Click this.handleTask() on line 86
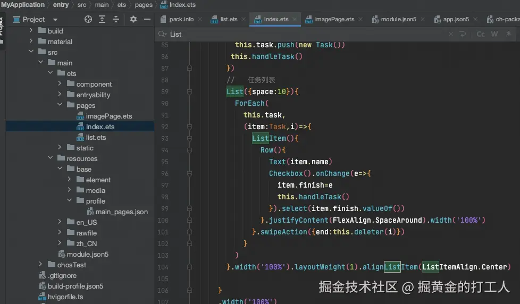 266,56
